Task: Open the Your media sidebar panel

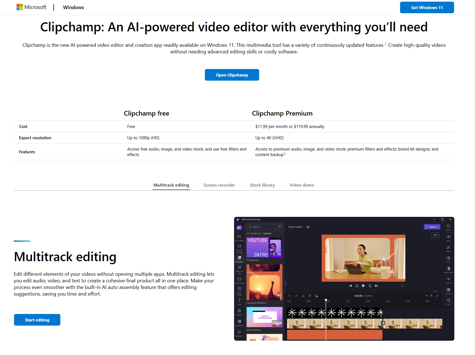Action: tap(239, 238)
